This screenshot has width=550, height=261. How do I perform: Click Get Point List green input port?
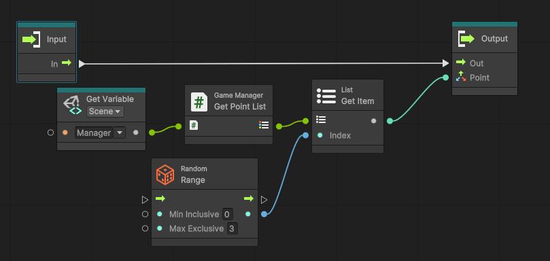pyautogui.click(x=179, y=126)
